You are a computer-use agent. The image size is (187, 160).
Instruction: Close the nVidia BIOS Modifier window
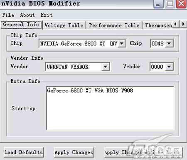coord(181,4)
